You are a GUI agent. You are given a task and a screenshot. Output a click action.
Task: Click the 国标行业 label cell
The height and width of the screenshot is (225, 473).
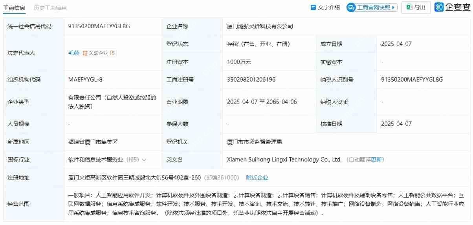[34, 160]
